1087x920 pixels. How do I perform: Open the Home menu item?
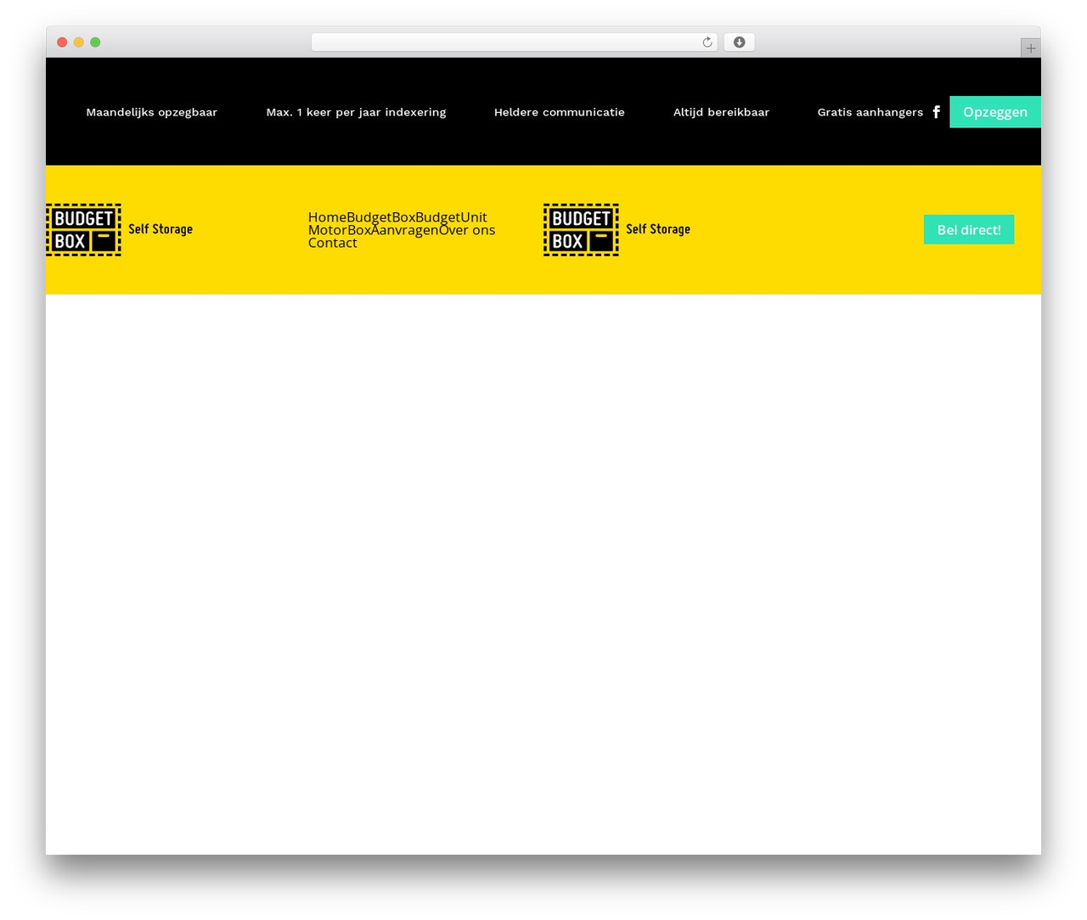point(327,217)
